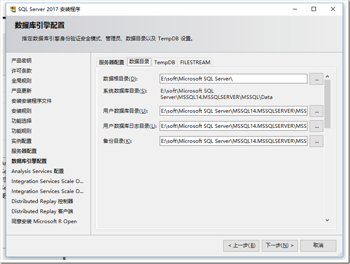350x264 pixels.
Task: Browse for the 数据根目录 folder
Action: pyautogui.click(x=316, y=79)
